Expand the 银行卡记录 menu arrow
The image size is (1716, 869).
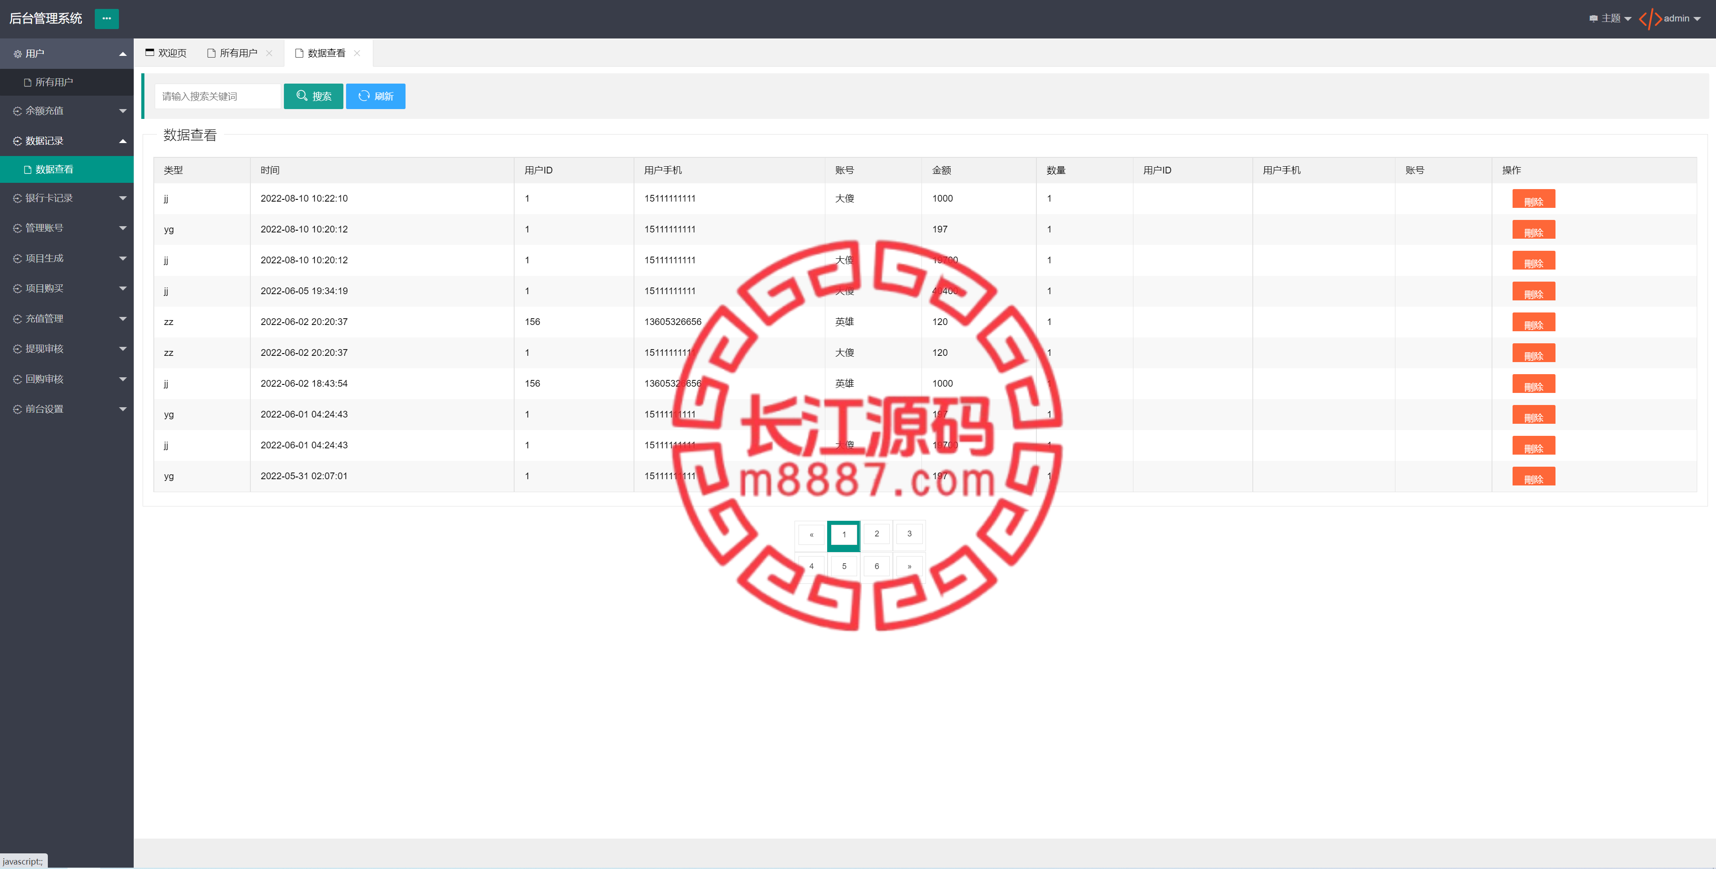(x=123, y=198)
